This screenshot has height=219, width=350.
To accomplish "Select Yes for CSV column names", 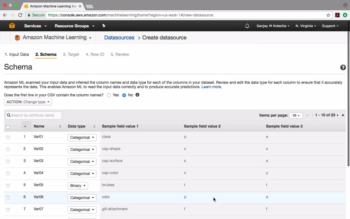I will point(109,95).
